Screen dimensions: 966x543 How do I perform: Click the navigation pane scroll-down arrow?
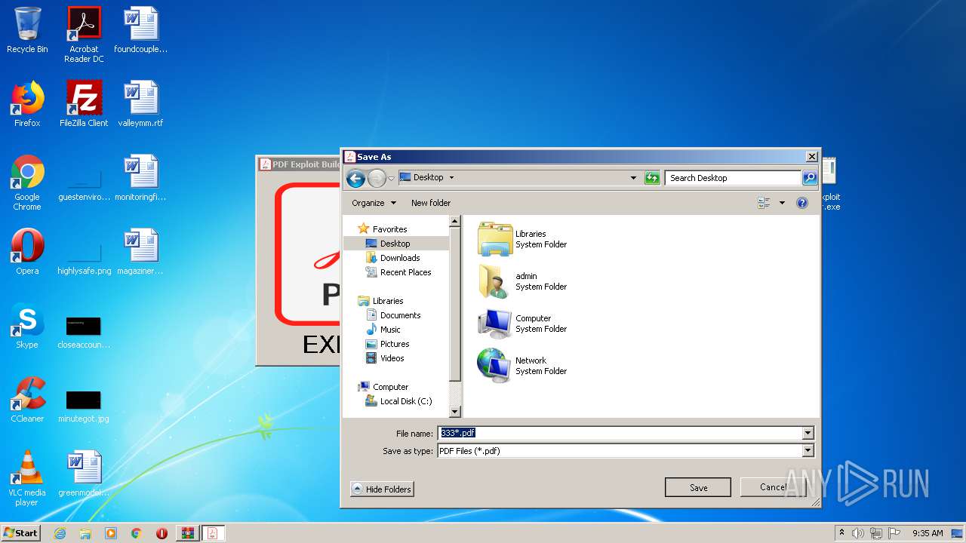point(454,412)
